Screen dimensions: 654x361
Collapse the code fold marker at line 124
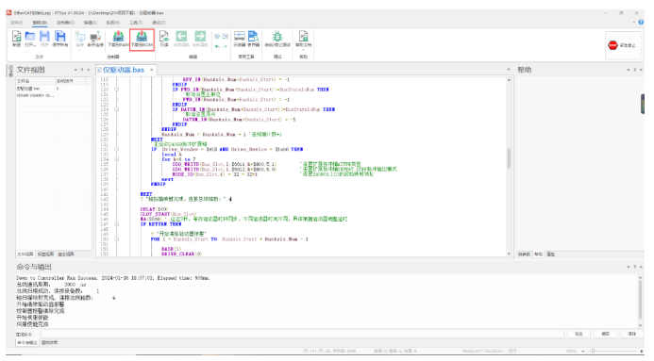click(116, 109)
